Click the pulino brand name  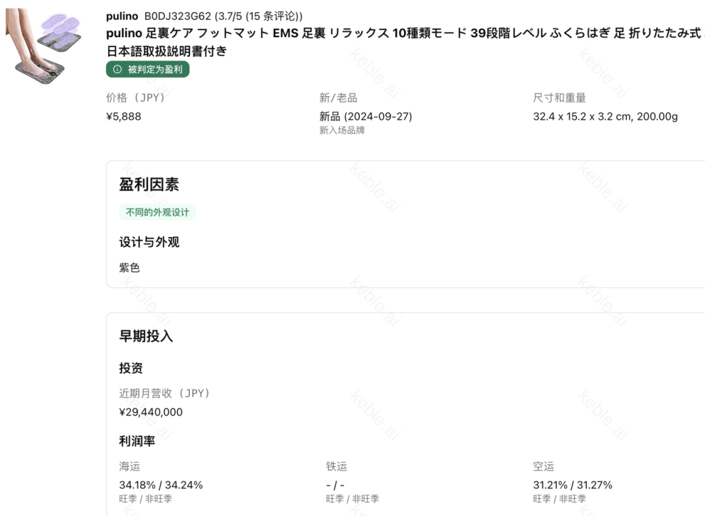point(119,16)
